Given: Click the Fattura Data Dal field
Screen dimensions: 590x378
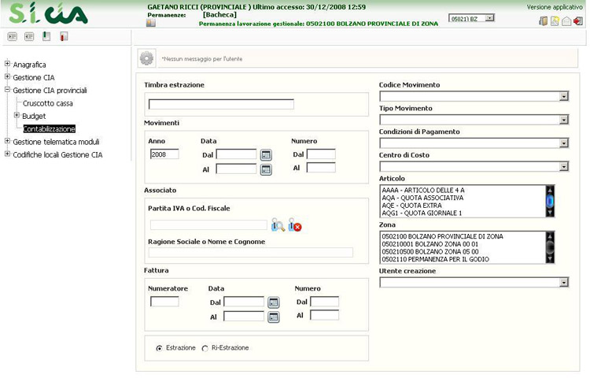Looking at the screenshot, I should click(x=244, y=302).
